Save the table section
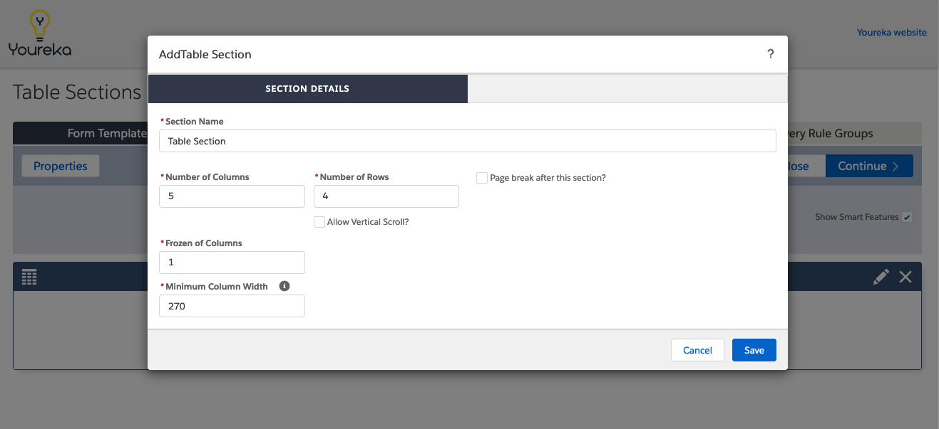939x429 pixels. (x=754, y=350)
